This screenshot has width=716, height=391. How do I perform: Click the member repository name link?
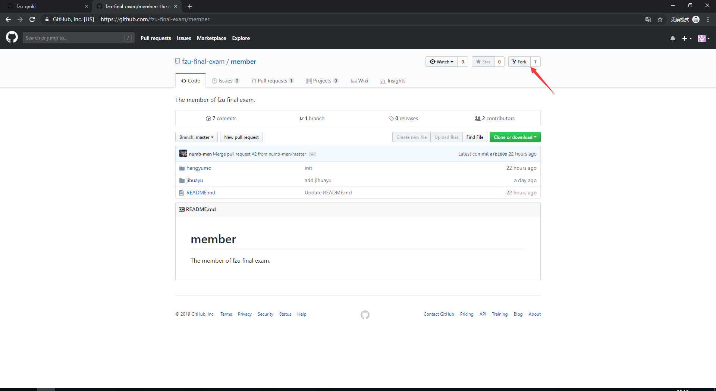coord(244,62)
